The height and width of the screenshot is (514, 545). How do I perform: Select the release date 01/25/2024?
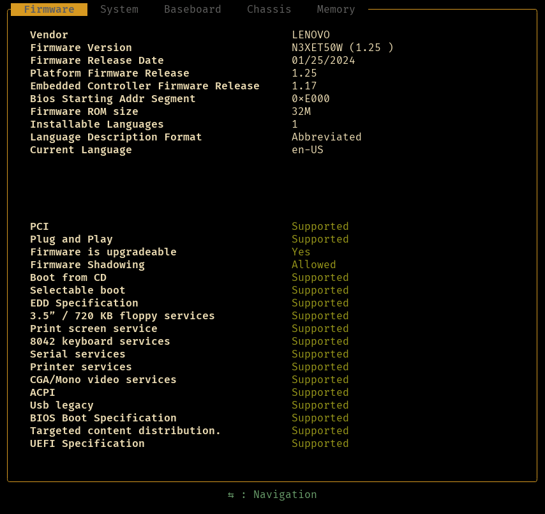click(324, 61)
